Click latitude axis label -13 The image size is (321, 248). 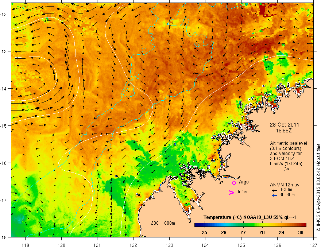(x=4, y=51)
